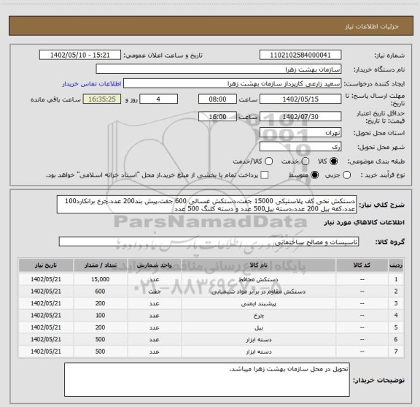Click the تعداد / مقدار column header
420x407 pixels.
click(x=101, y=265)
